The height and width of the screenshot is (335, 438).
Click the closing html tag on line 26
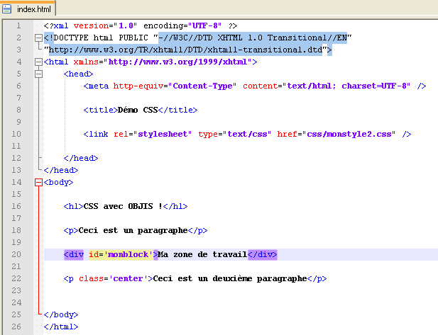pyautogui.click(x=60, y=327)
